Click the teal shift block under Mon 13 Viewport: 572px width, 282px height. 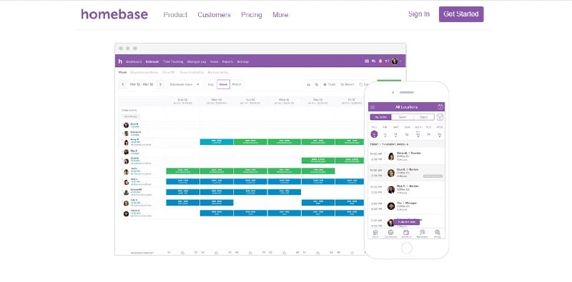[217, 142]
